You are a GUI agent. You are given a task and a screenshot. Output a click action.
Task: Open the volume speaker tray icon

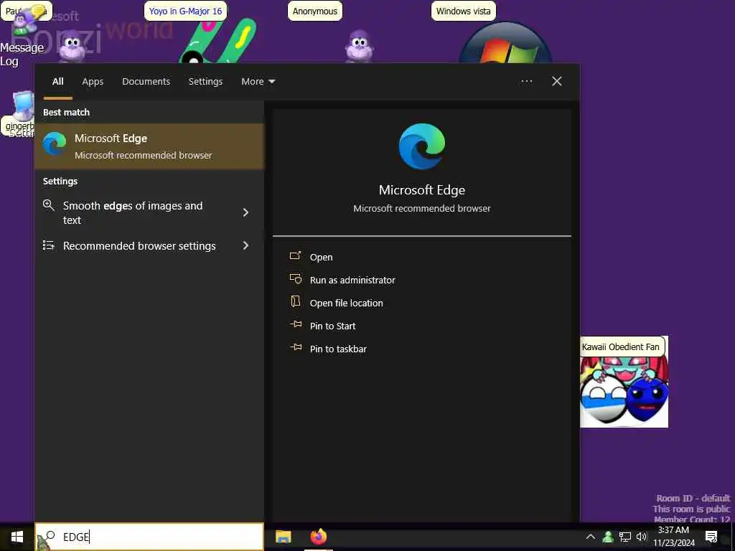point(642,537)
